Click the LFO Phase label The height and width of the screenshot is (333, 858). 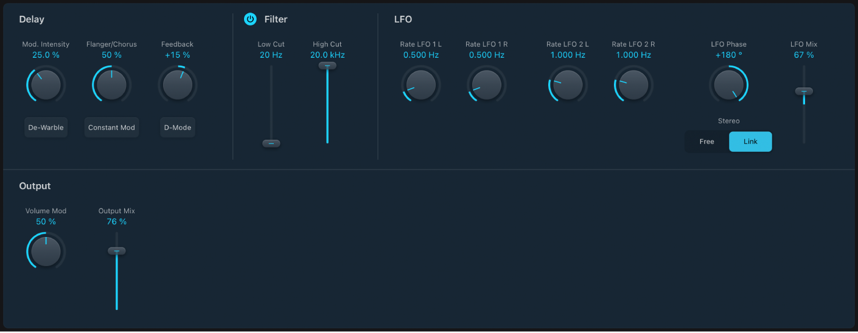[728, 44]
